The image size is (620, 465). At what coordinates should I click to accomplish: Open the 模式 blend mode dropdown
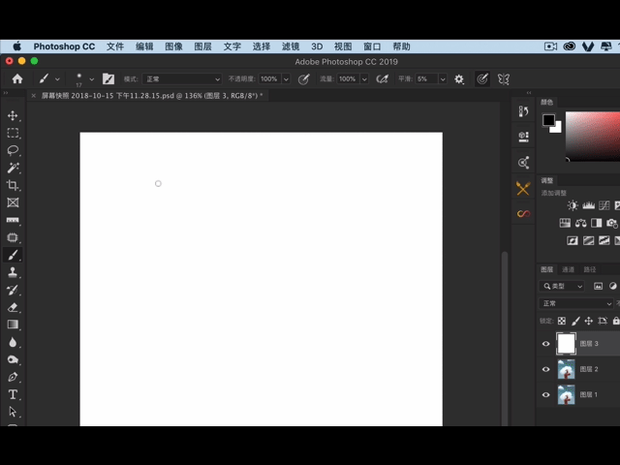click(x=182, y=79)
